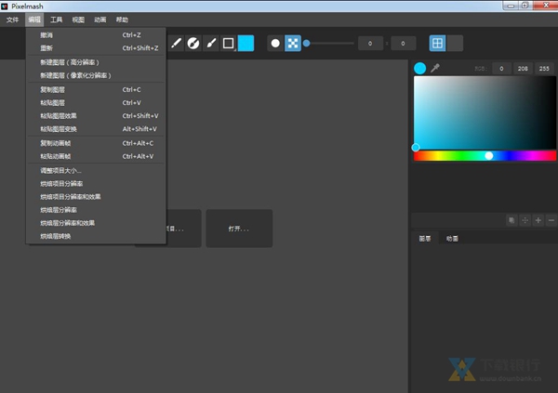Click the cyan color swatch in toolbar
The height and width of the screenshot is (393, 558).
coord(246,43)
